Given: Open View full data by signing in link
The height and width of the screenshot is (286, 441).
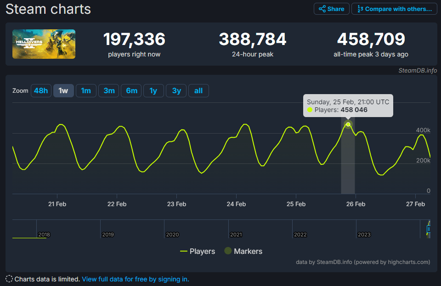Looking at the screenshot, I should point(135,279).
